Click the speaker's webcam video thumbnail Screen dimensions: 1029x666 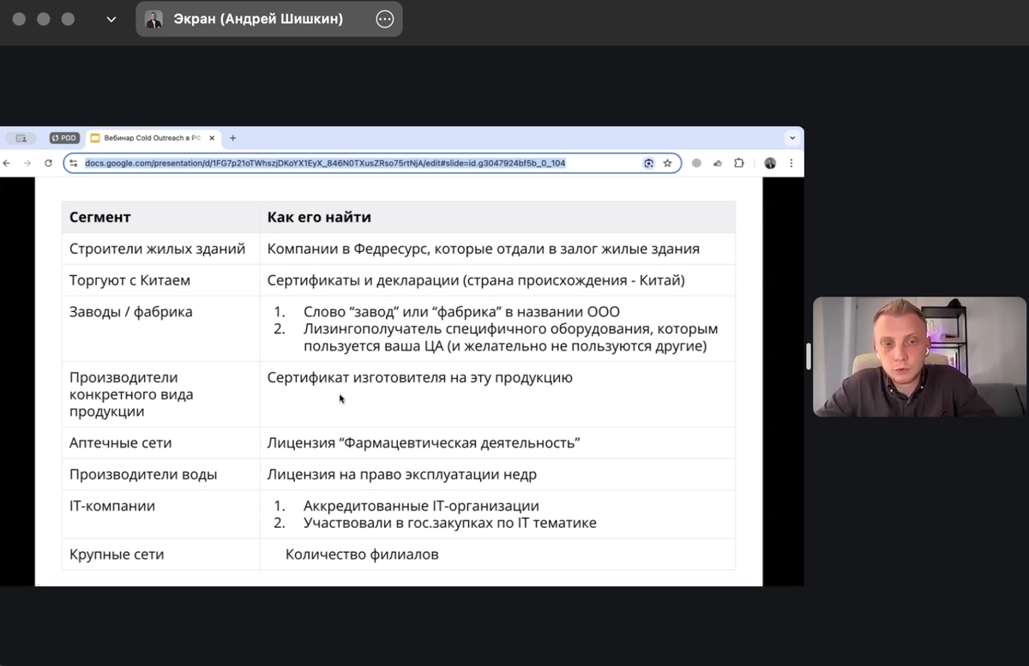[x=919, y=357]
